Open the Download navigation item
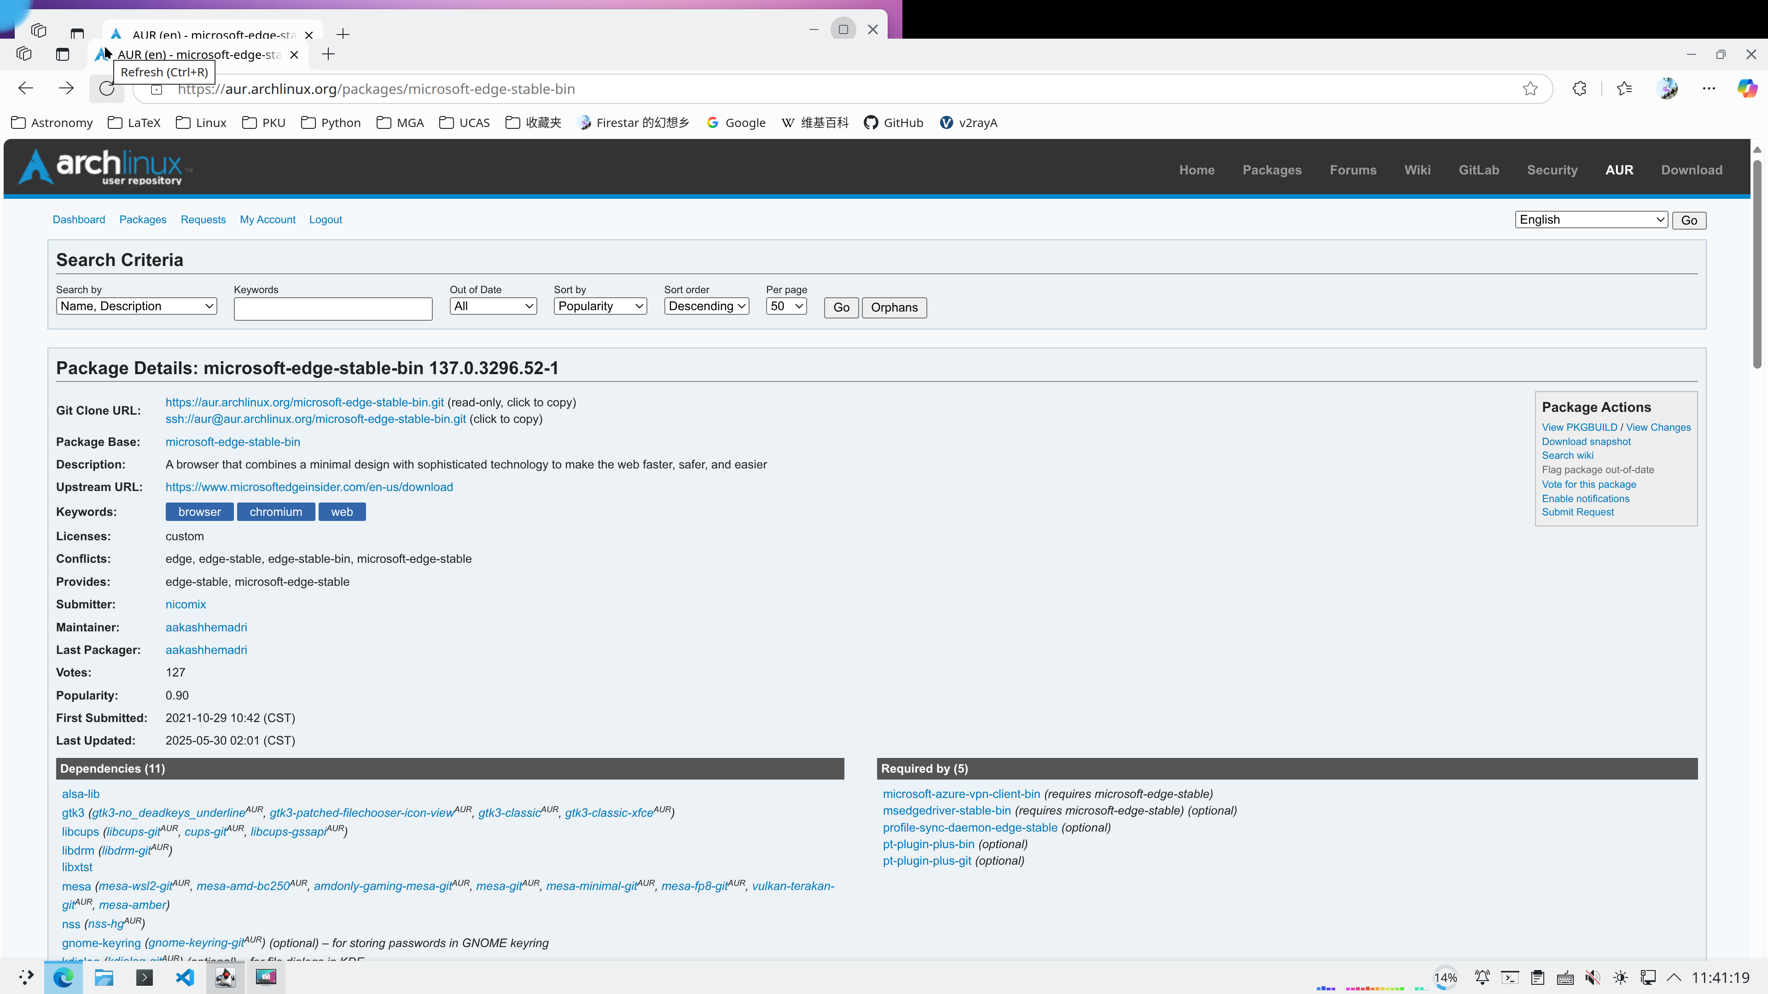This screenshot has width=1768, height=994. coord(1691,169)
